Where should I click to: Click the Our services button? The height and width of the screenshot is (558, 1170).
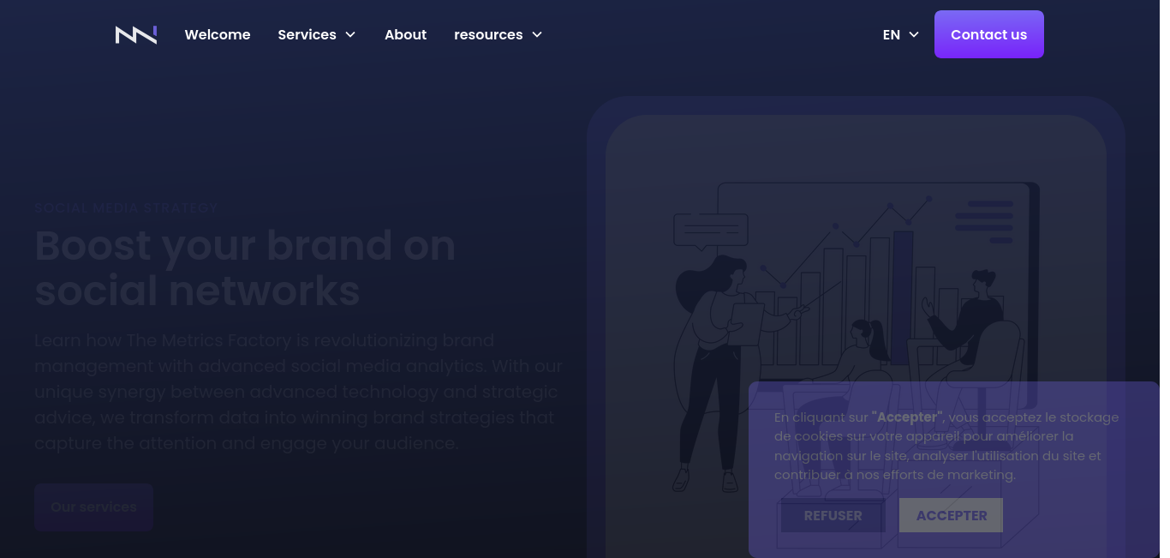tap(93, 507)
